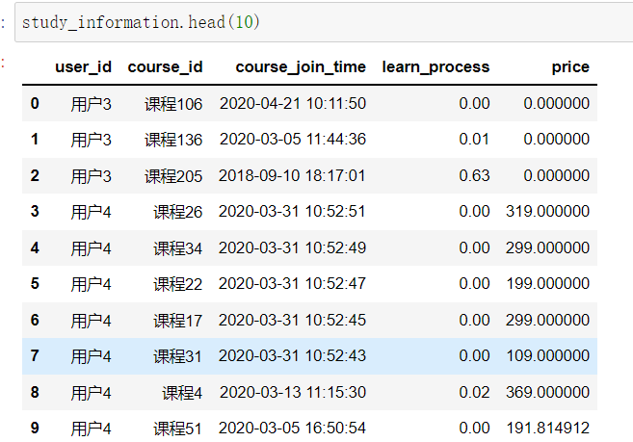Click the price value 369.000000
The image size is (633, 442).
548,392
